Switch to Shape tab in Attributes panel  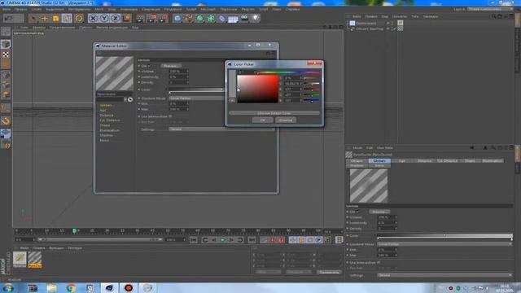coord(470,161)
